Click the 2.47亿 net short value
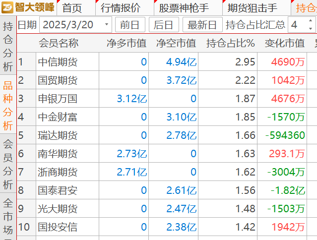 [x=182, y=209]
